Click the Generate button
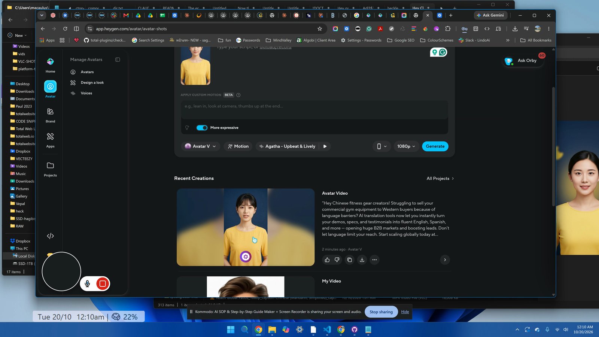The height and width of the screenshot is (337, 599). pos(435,146)
